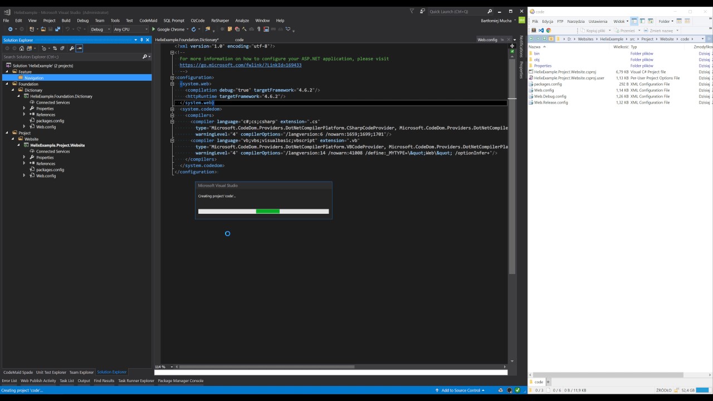Viewport: 713px width, 401px height.
Task: Open the Error List tab
Action: 9,381
